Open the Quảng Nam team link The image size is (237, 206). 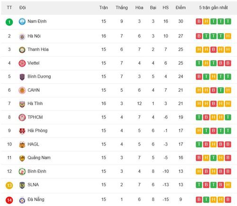coord(39,158)
